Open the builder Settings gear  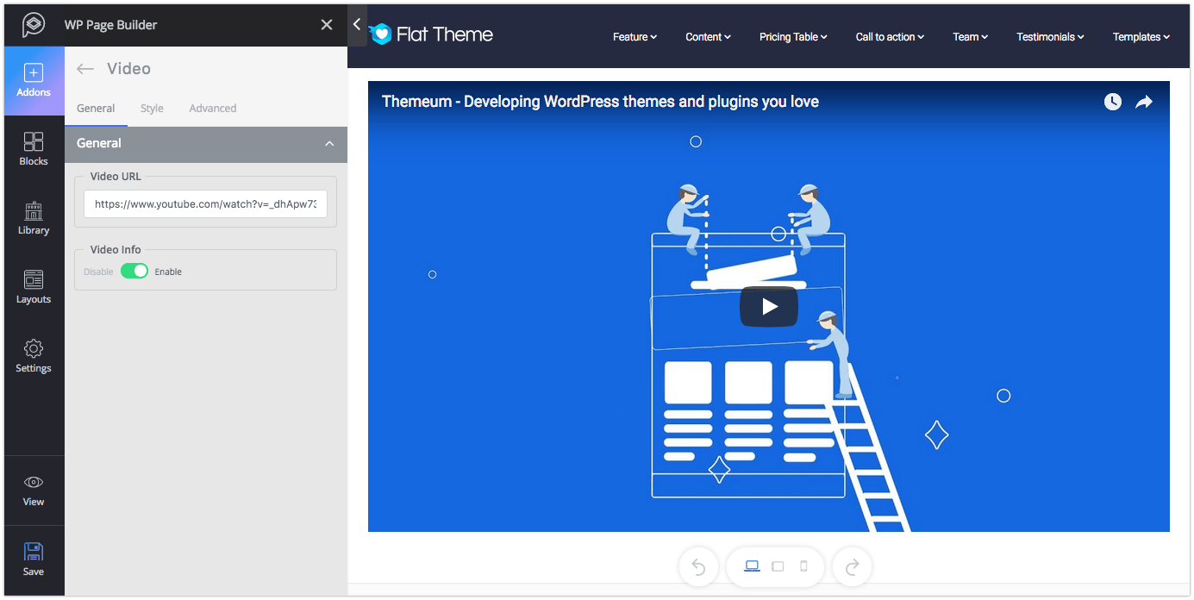pos(34,357)
